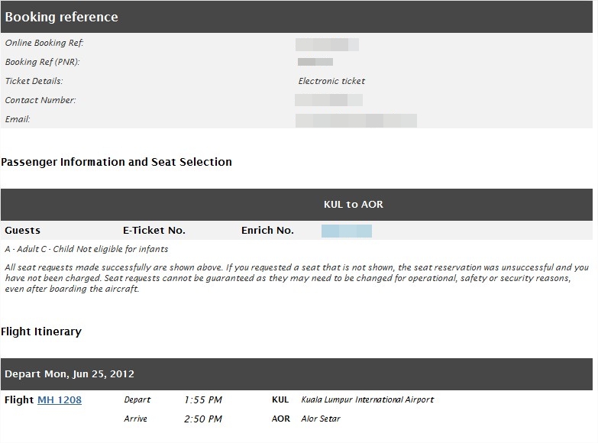Click the blurred PNR value
Viewport: 598px width, 443px height.
click(x=315, y=62)
